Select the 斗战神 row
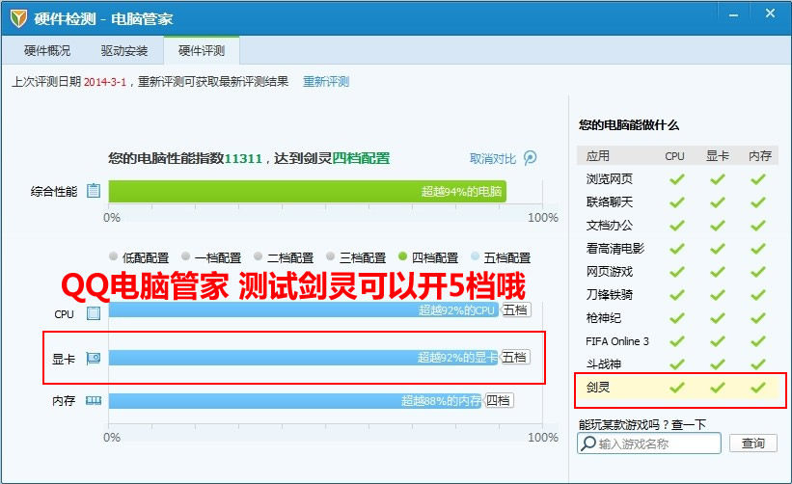 tap(677, 363)
